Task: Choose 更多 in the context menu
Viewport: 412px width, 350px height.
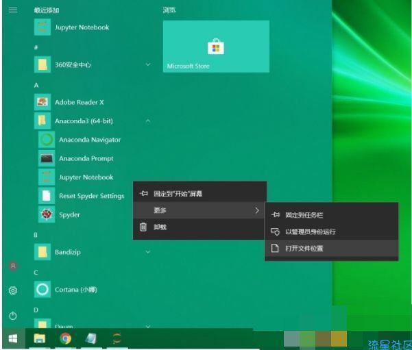Action: 199,210
